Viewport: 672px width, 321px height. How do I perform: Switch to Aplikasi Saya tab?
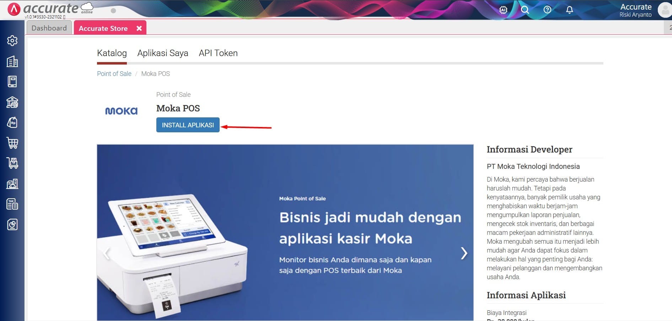pos(163,53)
